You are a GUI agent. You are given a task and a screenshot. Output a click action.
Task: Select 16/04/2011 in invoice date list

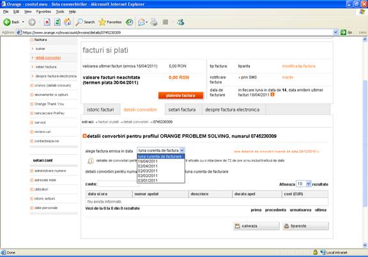pos(161,161)
